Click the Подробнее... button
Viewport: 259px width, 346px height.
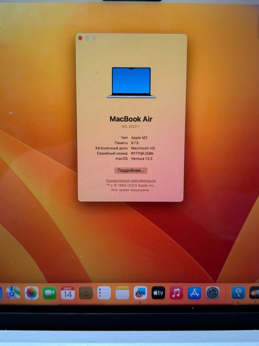tap(131, 171)
